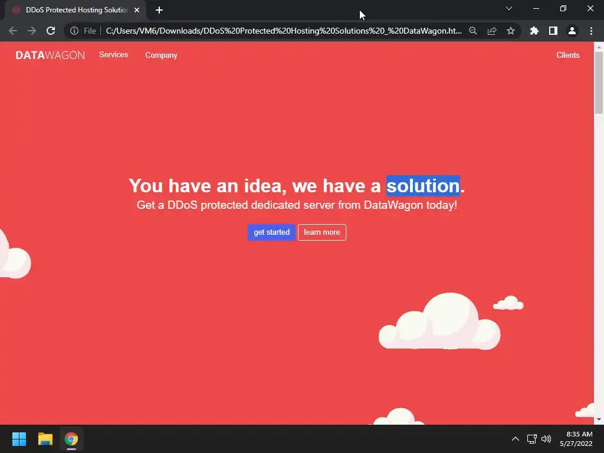604x453 pixels.
Task: Reload the page with refresh icon
Action: click(x=51, y=31)
